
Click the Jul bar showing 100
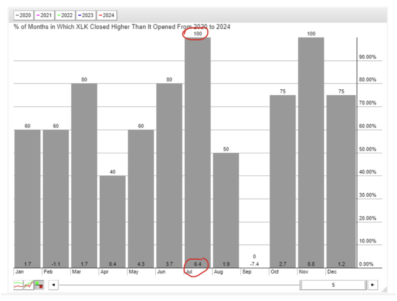pos(197,153)
